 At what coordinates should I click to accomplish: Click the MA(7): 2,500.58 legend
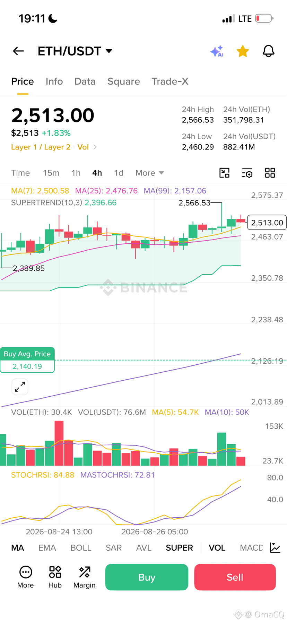point(40,191)
